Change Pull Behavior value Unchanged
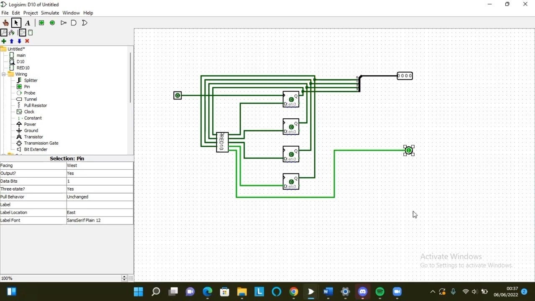 100,196
